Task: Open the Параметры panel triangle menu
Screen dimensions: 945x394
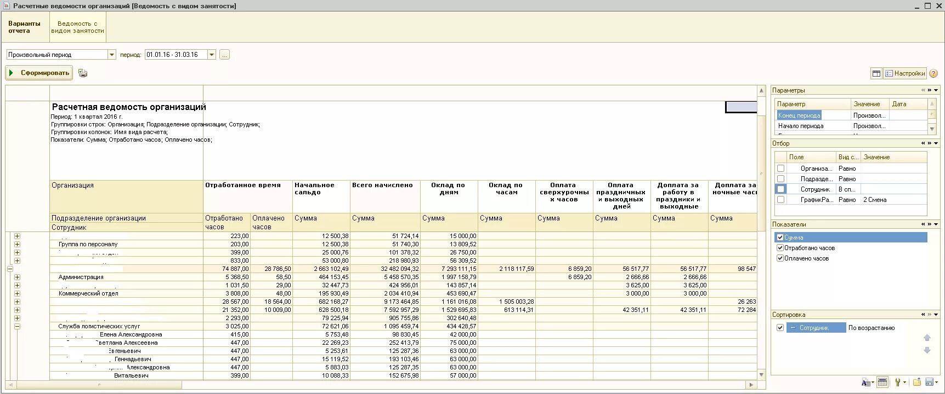Action: coord(936,90)
